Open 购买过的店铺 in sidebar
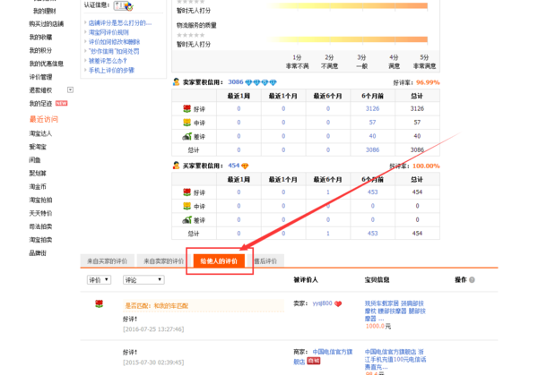The width and height of the screenshot is (538, 375). pyautogui.click(x=47, y=23)
